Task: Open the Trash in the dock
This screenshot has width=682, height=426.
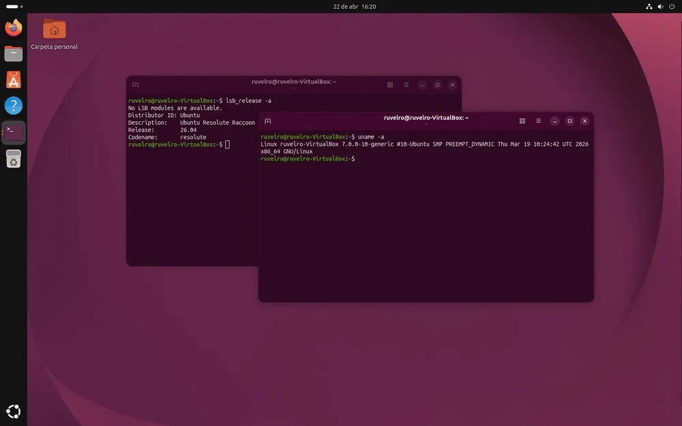Action: pos(14,159)
